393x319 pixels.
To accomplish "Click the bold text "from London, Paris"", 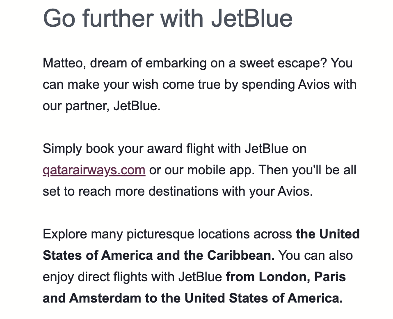I will [286, 277].
